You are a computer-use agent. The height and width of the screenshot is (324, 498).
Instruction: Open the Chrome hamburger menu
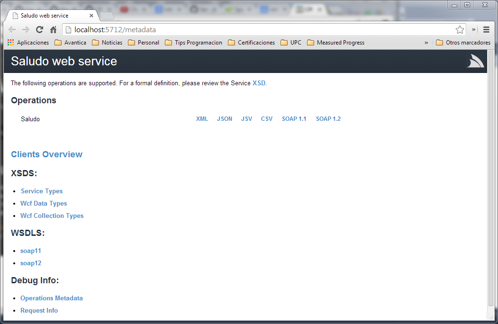coord(486,29)
